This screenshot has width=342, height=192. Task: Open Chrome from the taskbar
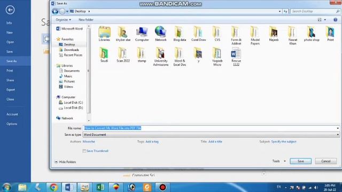[53, 187]
